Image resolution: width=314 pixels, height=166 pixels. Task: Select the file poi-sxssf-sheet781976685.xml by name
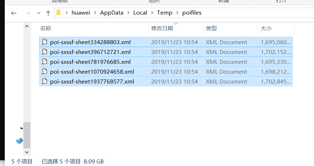[90, 62]
